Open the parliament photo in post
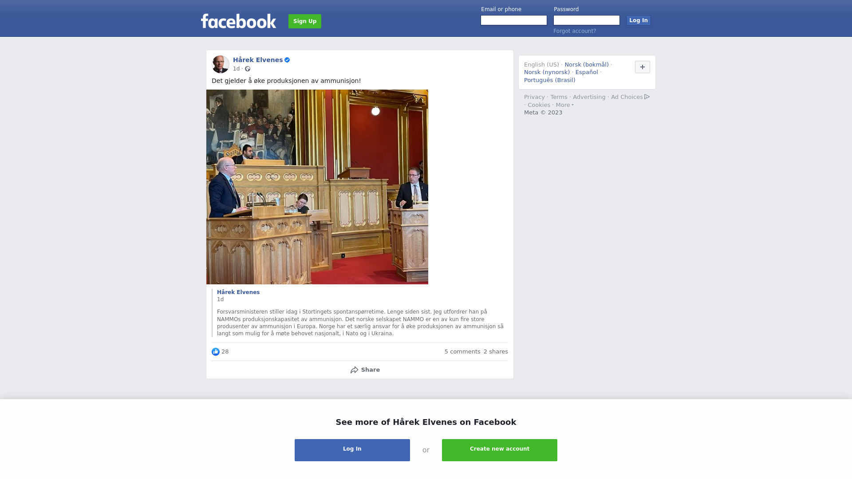Image resolution: width=852 pixels, height=479 pixels. 317,187
